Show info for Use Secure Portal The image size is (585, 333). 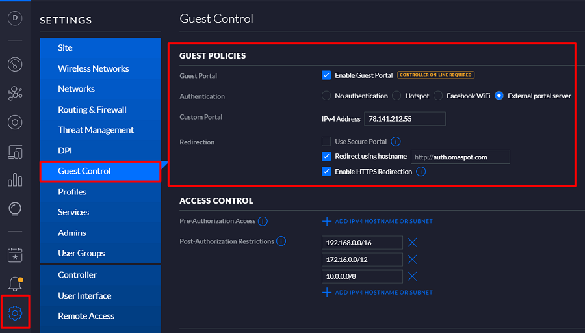pos(395,142)
